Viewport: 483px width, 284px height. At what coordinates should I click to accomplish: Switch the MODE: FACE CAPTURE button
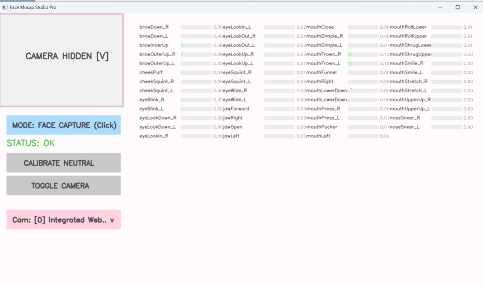click(x=64, y=125)
